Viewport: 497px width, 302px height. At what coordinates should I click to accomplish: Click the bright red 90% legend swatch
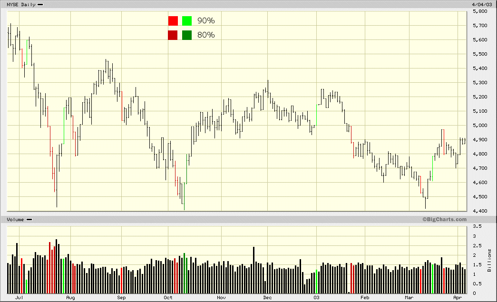(x=173, y=21)
